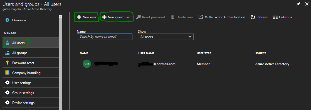Open All groups in the sidebar
This screenshot has width=311, height=110.
click(x=31, y=53)
